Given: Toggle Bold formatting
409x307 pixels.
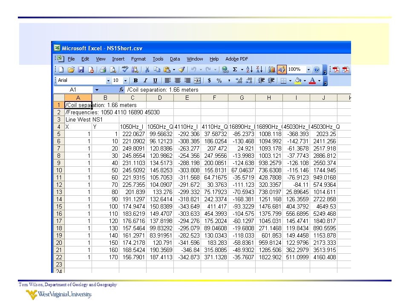Looking at the screenshot, I should pyautogui.click(x=135, y=81).
